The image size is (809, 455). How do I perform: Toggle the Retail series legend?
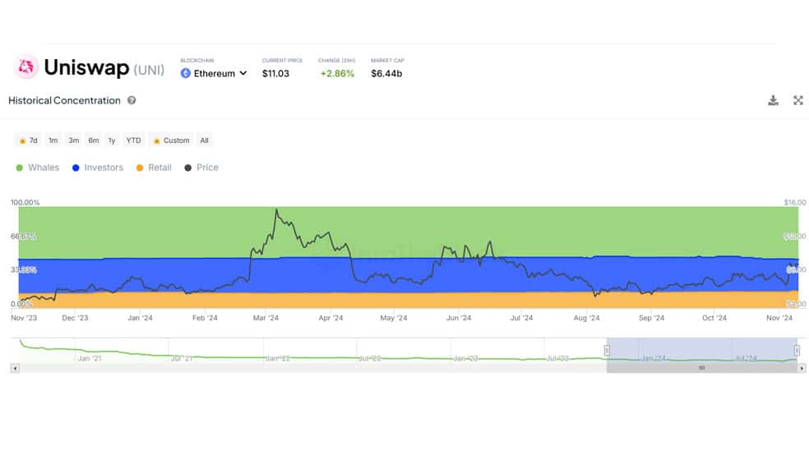coord(154,168)
